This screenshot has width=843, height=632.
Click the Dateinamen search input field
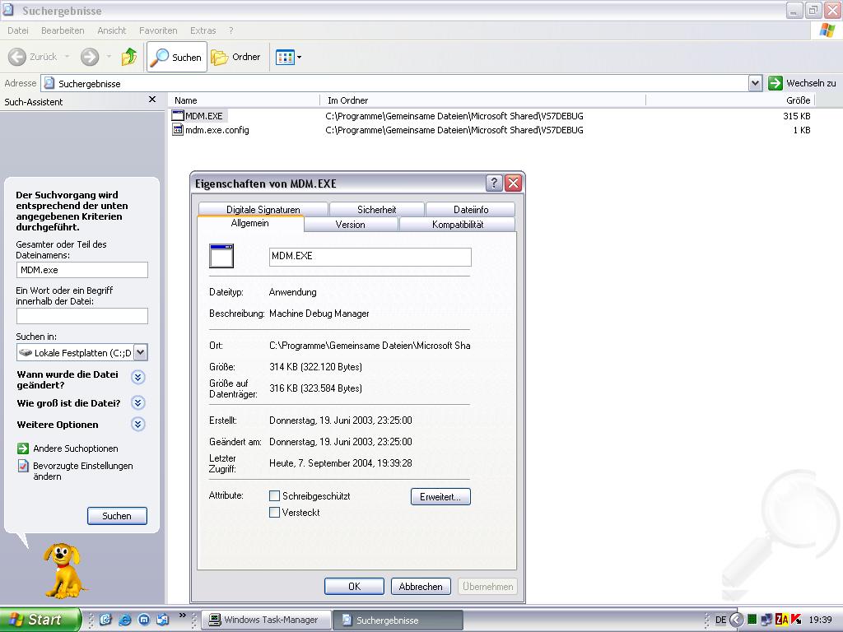(x=82, y=270)
